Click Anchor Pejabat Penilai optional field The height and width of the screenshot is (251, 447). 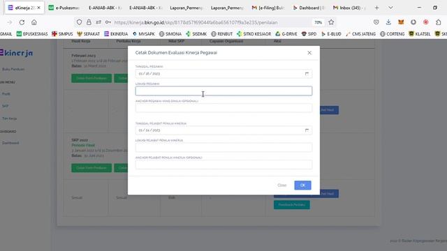(223, 165)
